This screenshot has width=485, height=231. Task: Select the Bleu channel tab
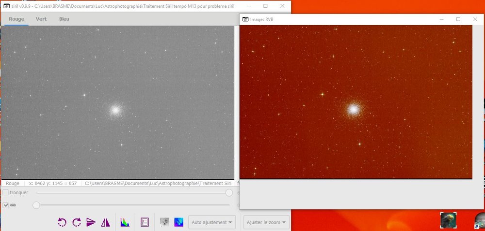[x=65, y=19]
